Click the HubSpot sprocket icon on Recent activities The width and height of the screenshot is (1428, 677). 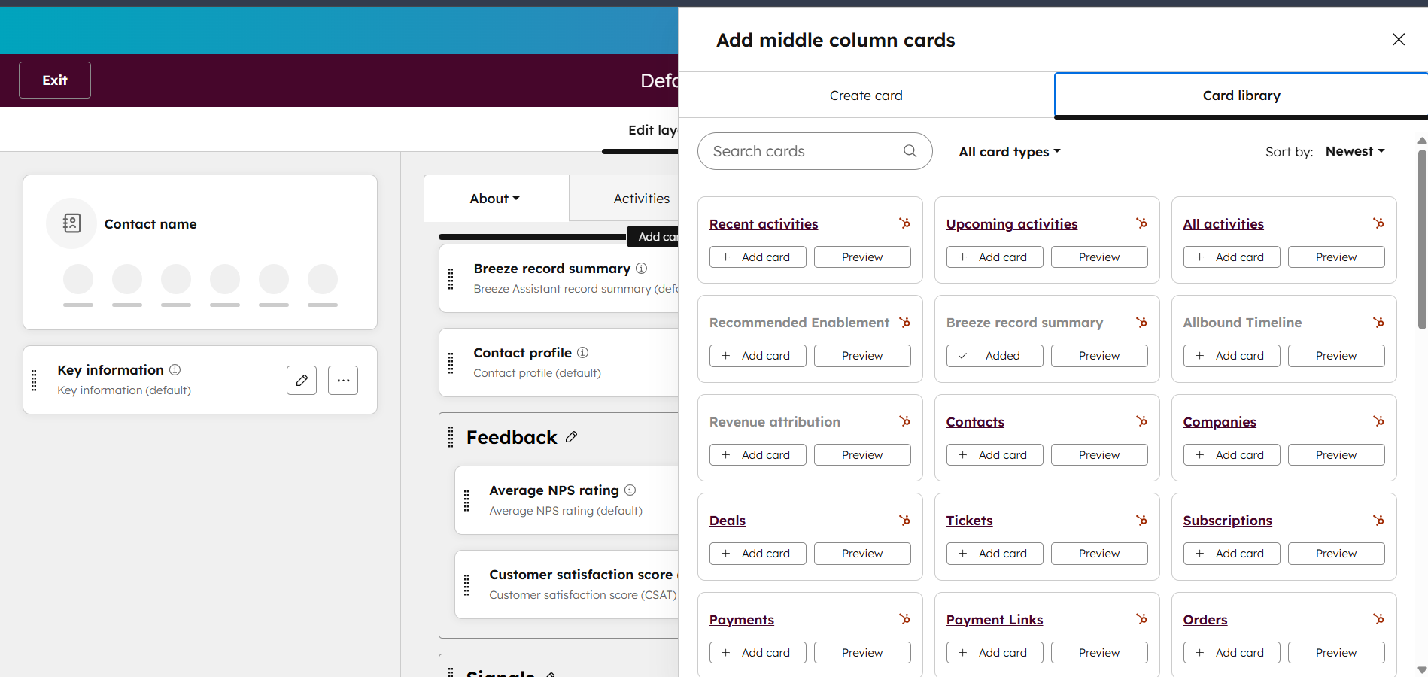(x=904, y=223)
